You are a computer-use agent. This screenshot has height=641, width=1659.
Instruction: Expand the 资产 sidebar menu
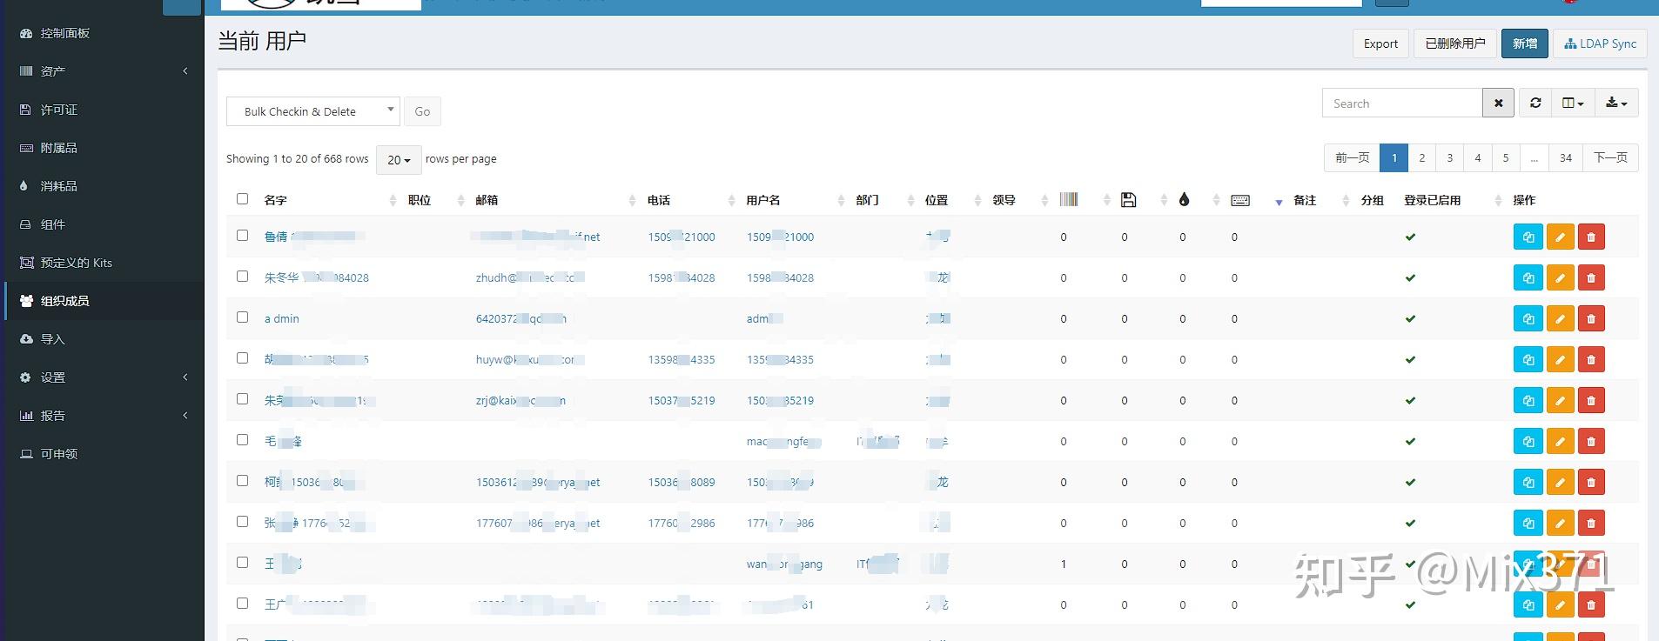[x=103, y=71]
